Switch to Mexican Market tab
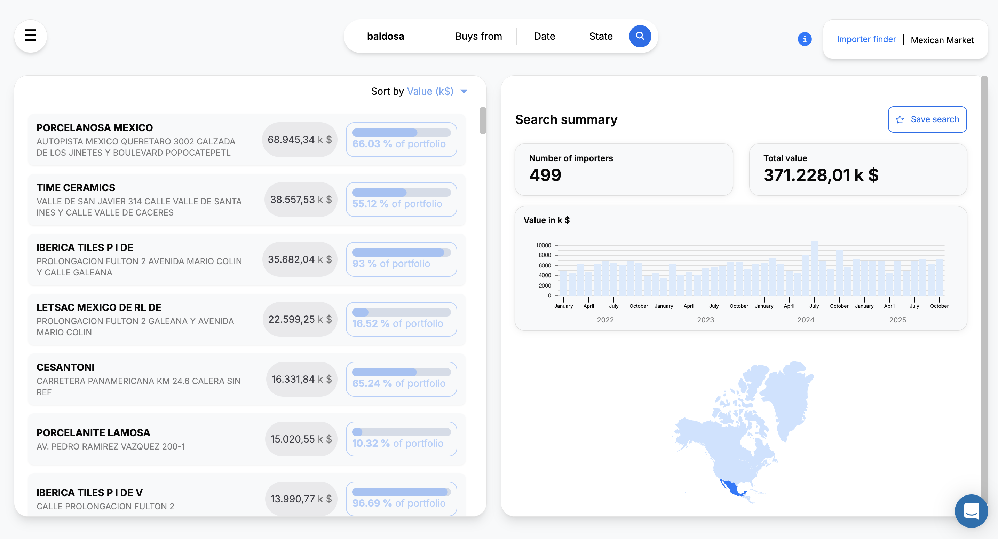 (942, 40)
